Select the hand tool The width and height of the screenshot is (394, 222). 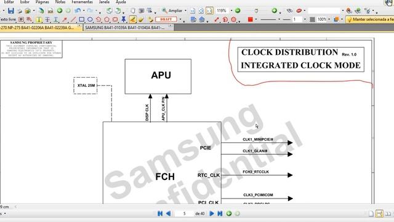click(133, 10)
